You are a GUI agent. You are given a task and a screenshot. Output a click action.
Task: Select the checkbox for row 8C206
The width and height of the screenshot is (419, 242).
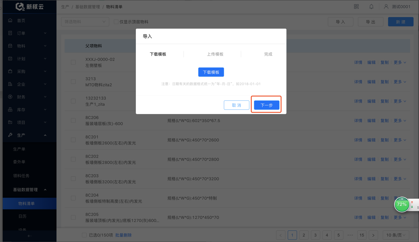point(73,120)
